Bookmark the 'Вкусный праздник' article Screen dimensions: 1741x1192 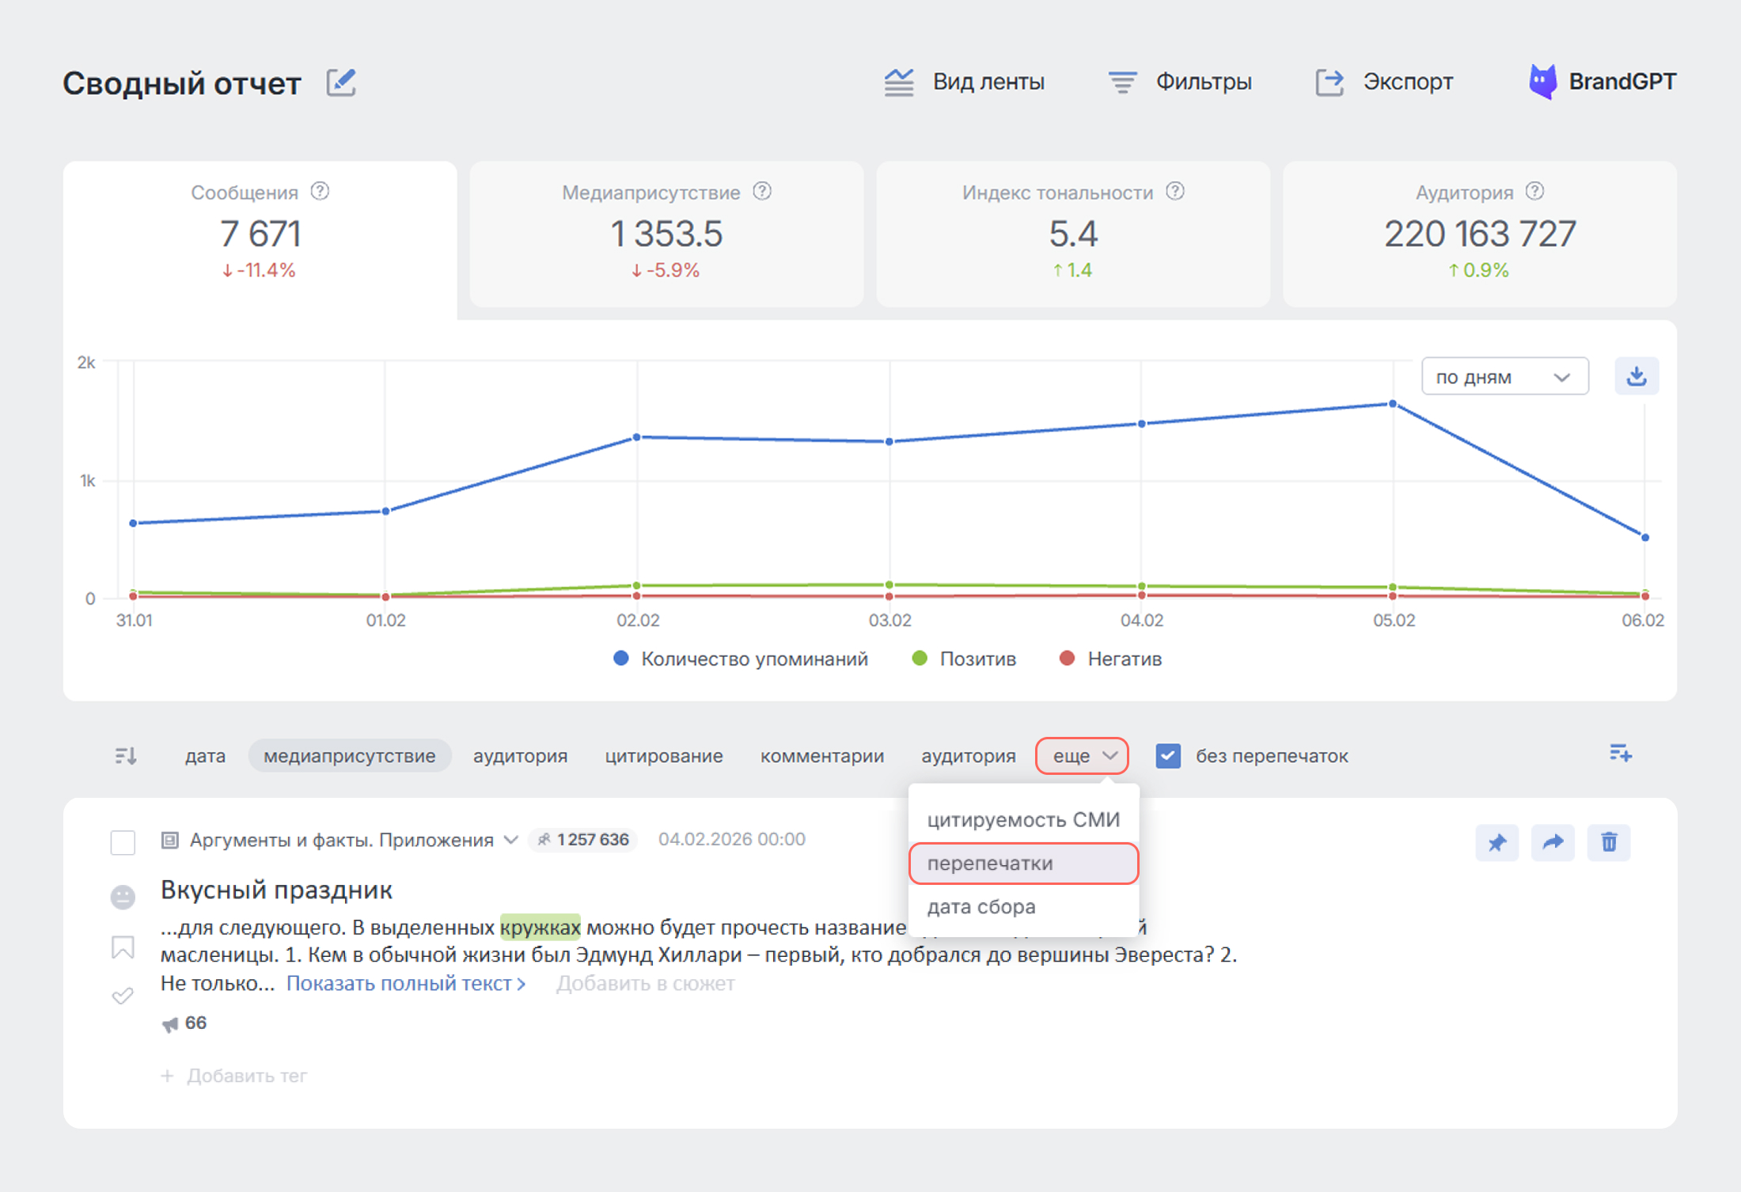[123, 947]
